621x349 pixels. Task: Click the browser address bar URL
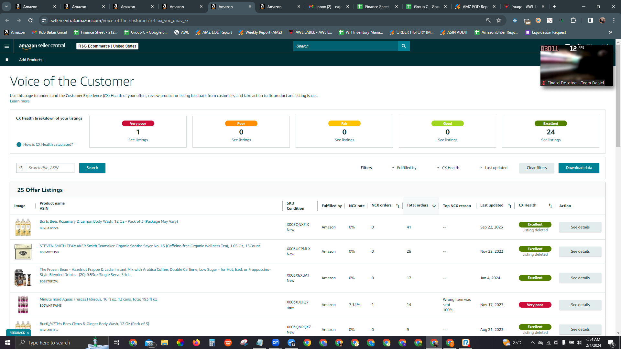(120, 20)
